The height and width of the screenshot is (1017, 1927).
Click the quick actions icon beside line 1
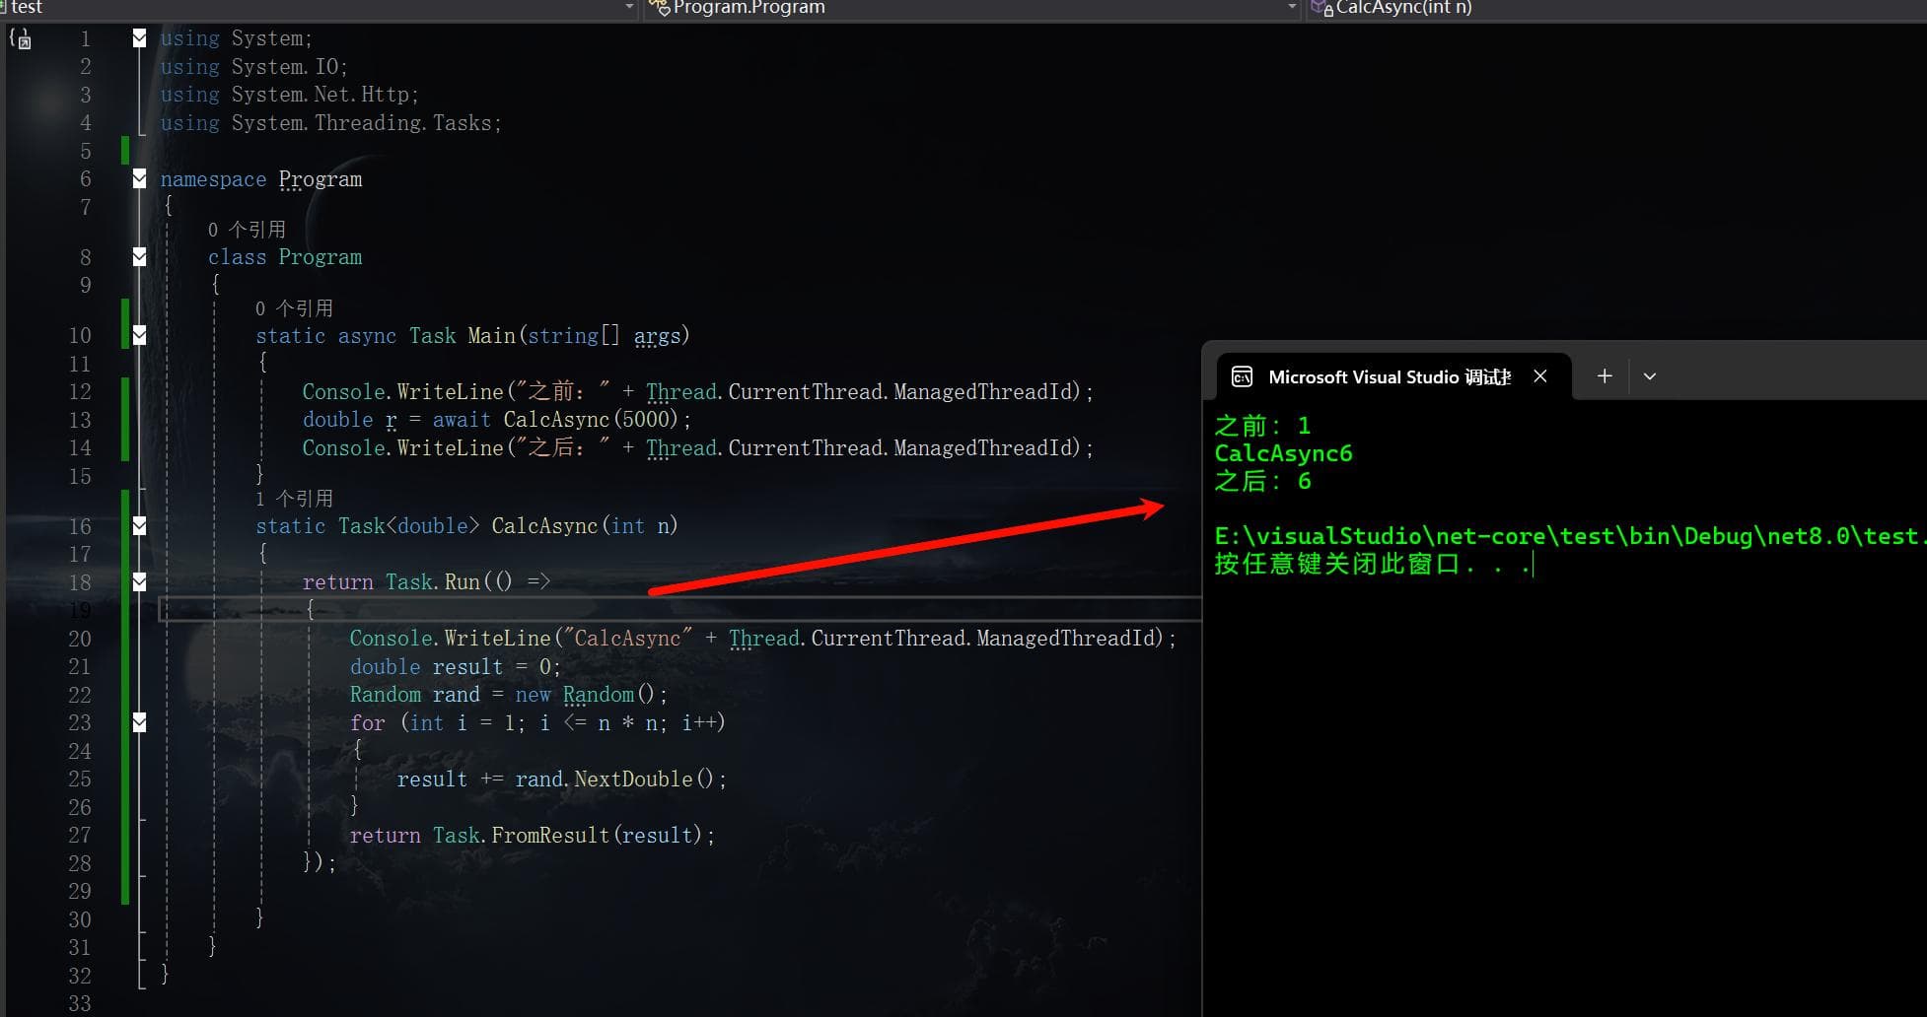click(x=20, y=39)
